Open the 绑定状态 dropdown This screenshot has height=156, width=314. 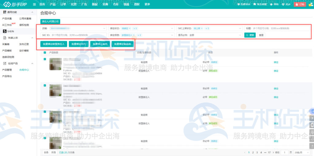click(141, 28)
